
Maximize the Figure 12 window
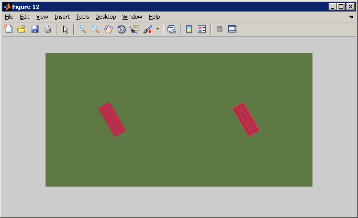[x=341, y=7]
